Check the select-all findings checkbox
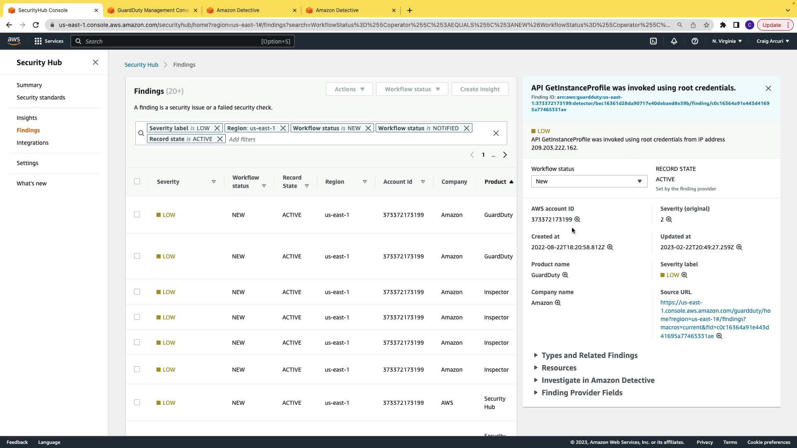 [x=137, y=181]
